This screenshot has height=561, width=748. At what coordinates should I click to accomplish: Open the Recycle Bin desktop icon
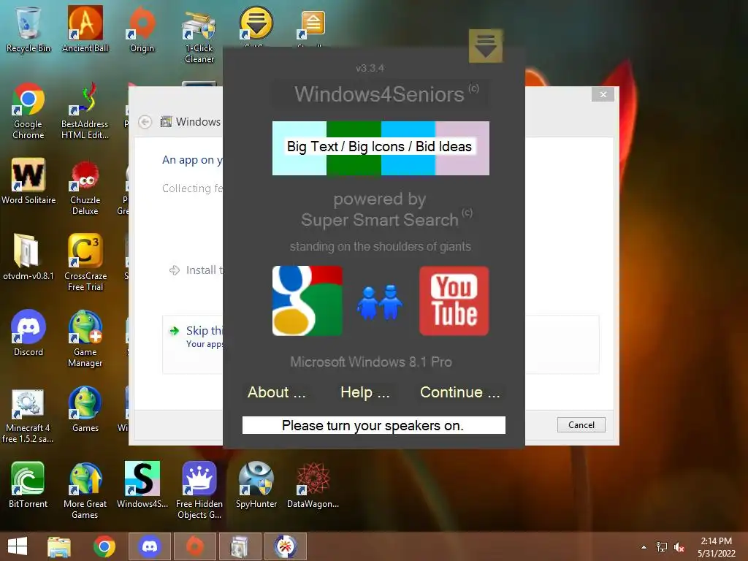point(28,29)
